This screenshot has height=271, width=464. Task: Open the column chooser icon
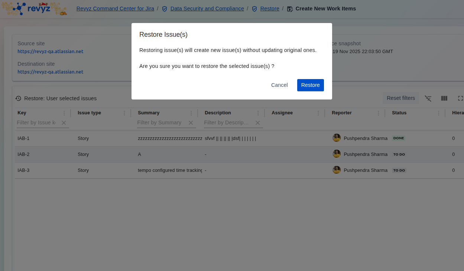pyautogui.click(x=444, y=98)
